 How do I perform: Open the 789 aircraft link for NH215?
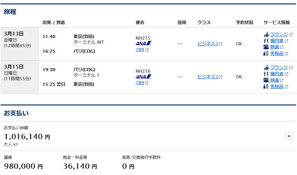[140, 50]
